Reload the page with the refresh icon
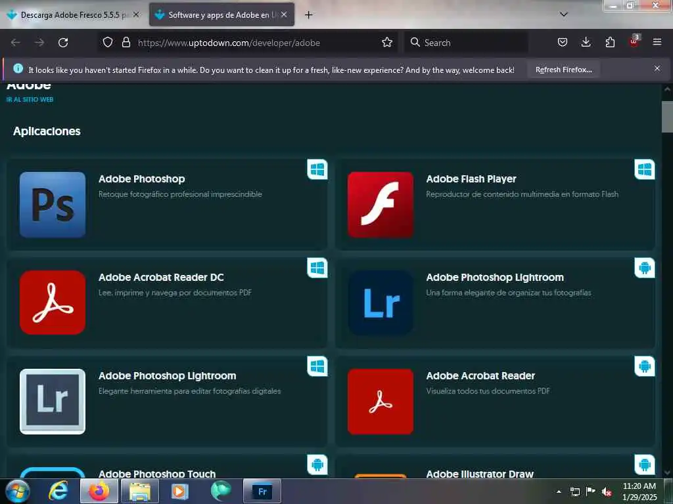 pyautogui.click(x=63, y=43)
